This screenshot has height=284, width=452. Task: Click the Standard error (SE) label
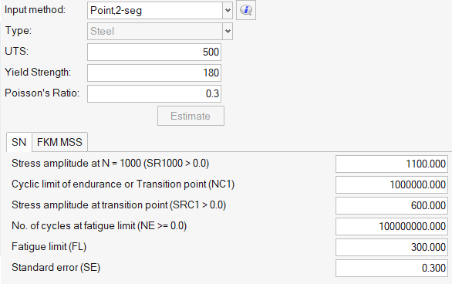point(56,268)
